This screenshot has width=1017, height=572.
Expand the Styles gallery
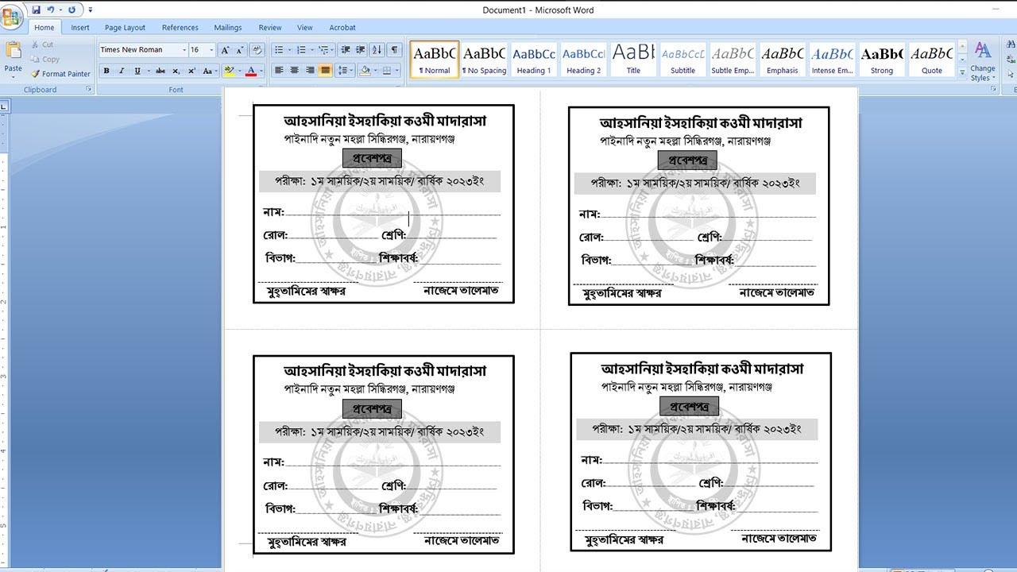coord(963,72)
